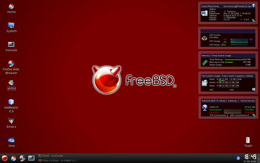Switch to Shell - Konsole taskbar entry

[x=51, y=156]
